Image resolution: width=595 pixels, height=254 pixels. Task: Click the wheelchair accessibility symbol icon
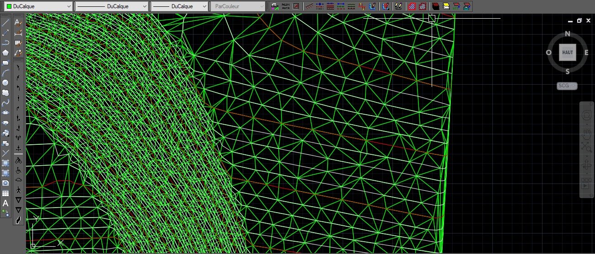[18, 170]
